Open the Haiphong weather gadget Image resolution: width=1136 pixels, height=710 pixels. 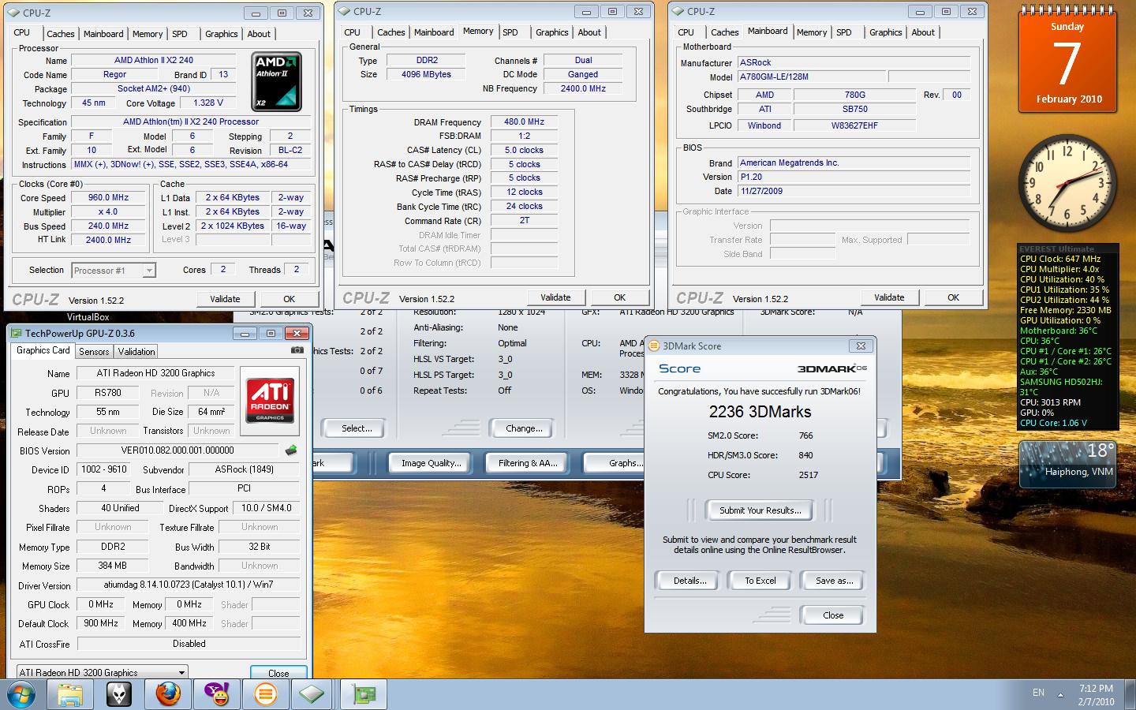(x=1069, y=465)
